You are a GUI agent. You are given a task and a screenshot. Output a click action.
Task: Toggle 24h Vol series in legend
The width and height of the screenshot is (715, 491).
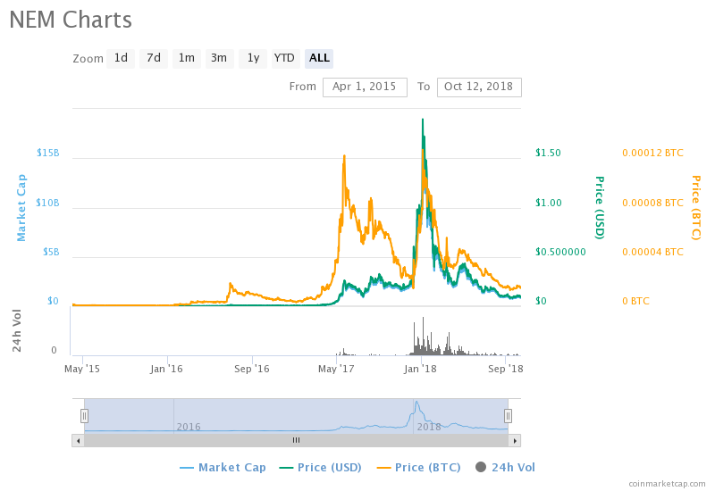click(505, 467)
